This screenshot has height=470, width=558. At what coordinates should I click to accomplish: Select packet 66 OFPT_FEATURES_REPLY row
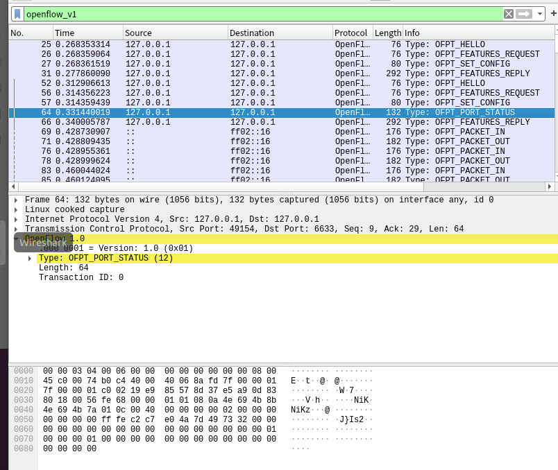282,122
